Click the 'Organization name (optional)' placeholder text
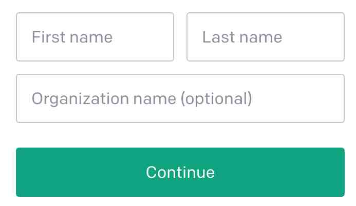The height and width of the screenshot is (206, 356). [142, 98]
